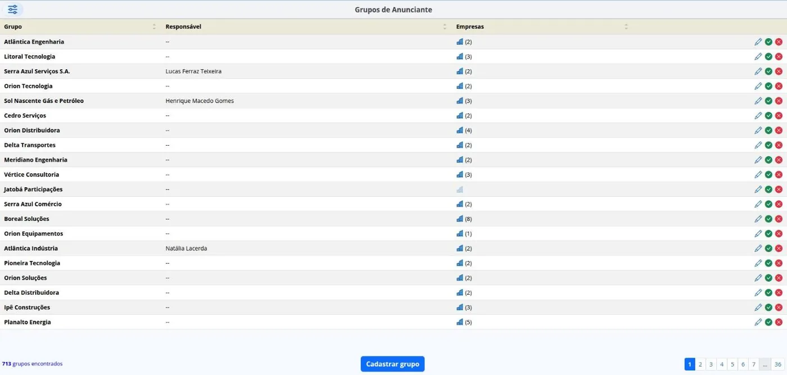Screen dimensions: 787x375
Task: Click green check for Delta Distribuidora
Action: coord(768,292)
